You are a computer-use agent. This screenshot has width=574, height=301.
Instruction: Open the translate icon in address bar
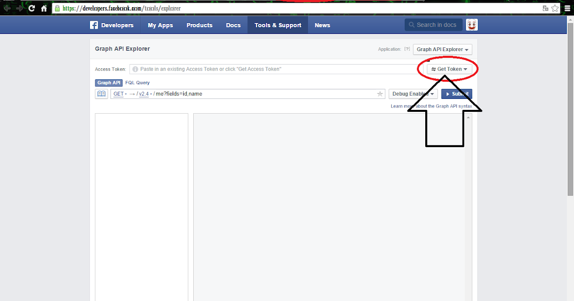545,9
